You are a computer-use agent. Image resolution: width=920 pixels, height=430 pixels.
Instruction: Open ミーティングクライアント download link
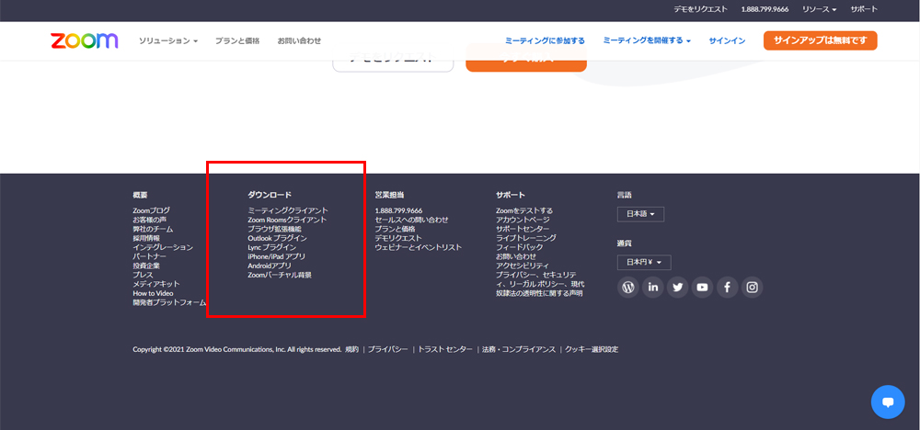[x=288, y=210]
